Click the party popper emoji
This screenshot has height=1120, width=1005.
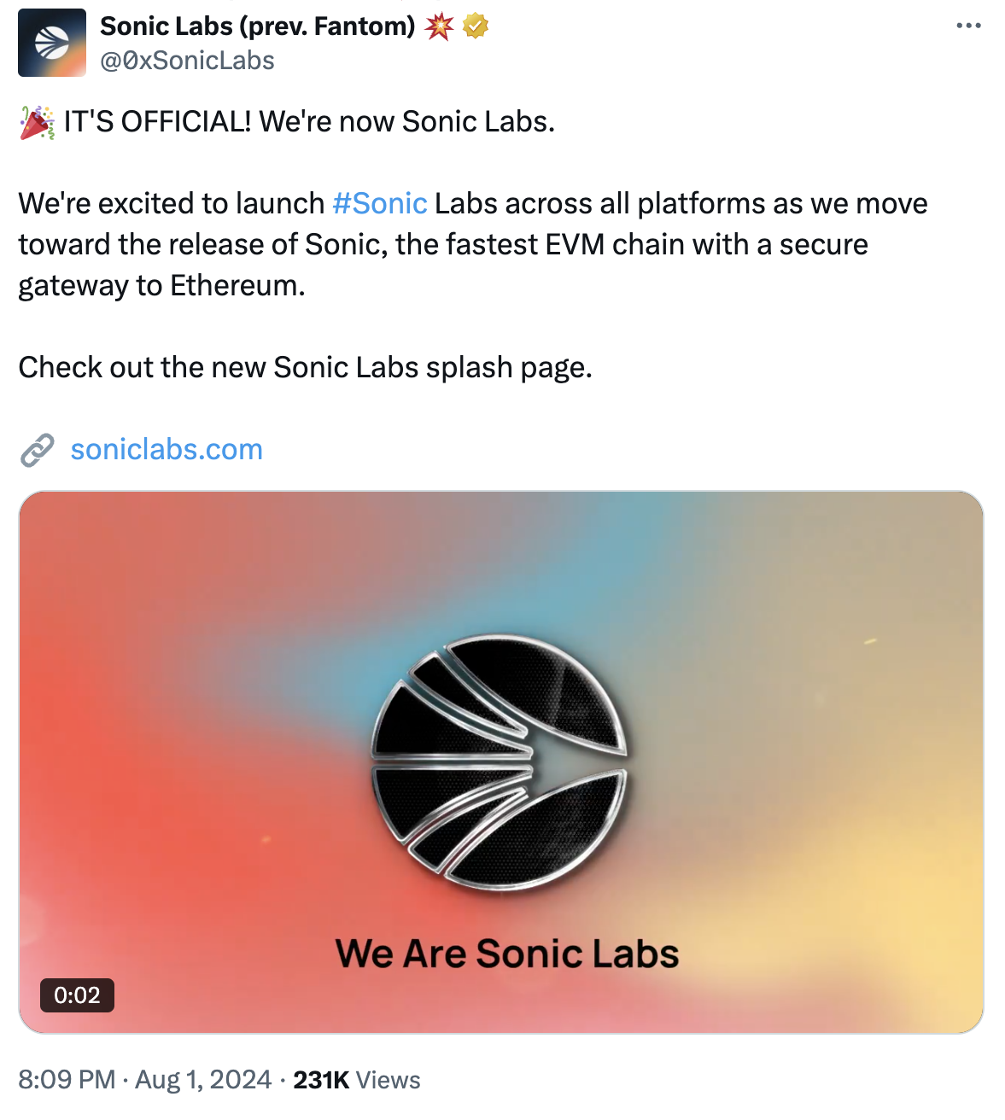37,122
